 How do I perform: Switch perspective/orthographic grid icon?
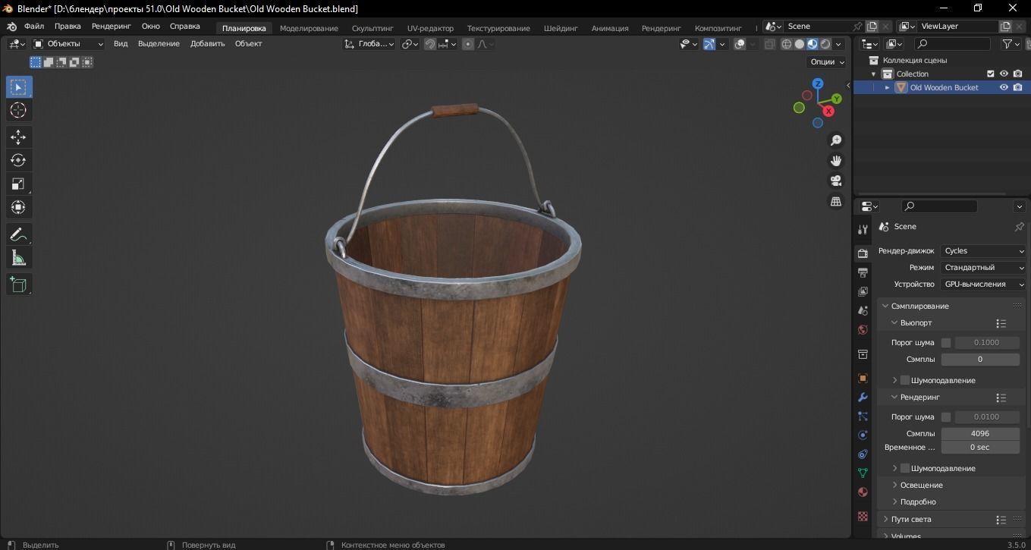(836, 201)
